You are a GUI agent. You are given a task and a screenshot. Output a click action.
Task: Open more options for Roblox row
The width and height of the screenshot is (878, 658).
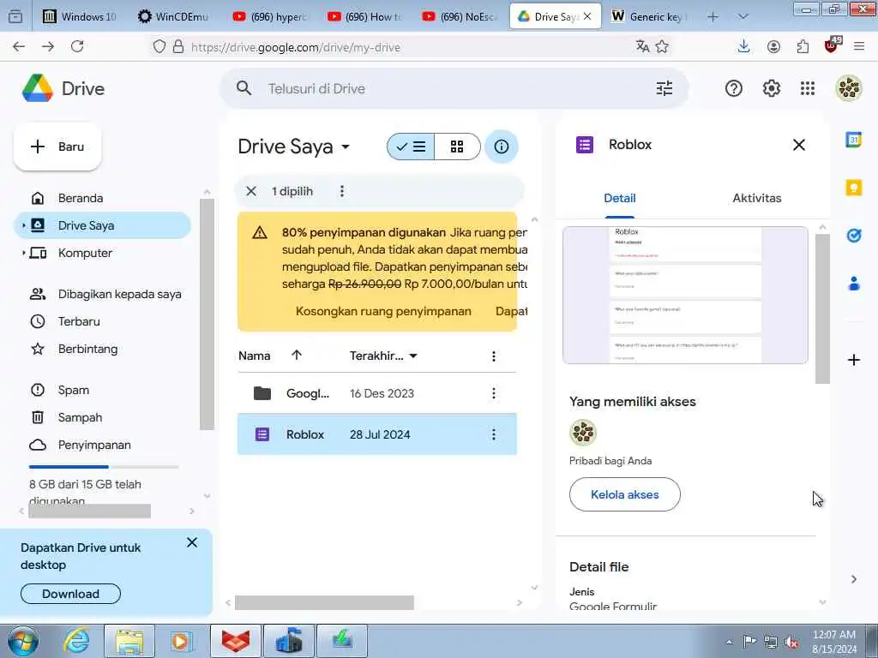click(x=493, y=434)
